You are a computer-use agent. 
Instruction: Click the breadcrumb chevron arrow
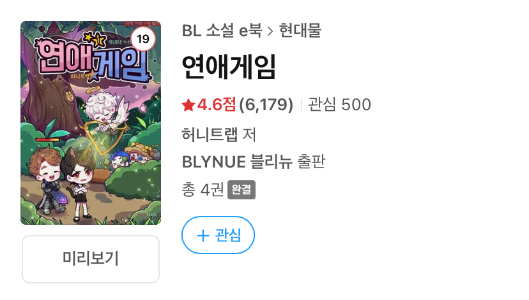pos(270,31)
